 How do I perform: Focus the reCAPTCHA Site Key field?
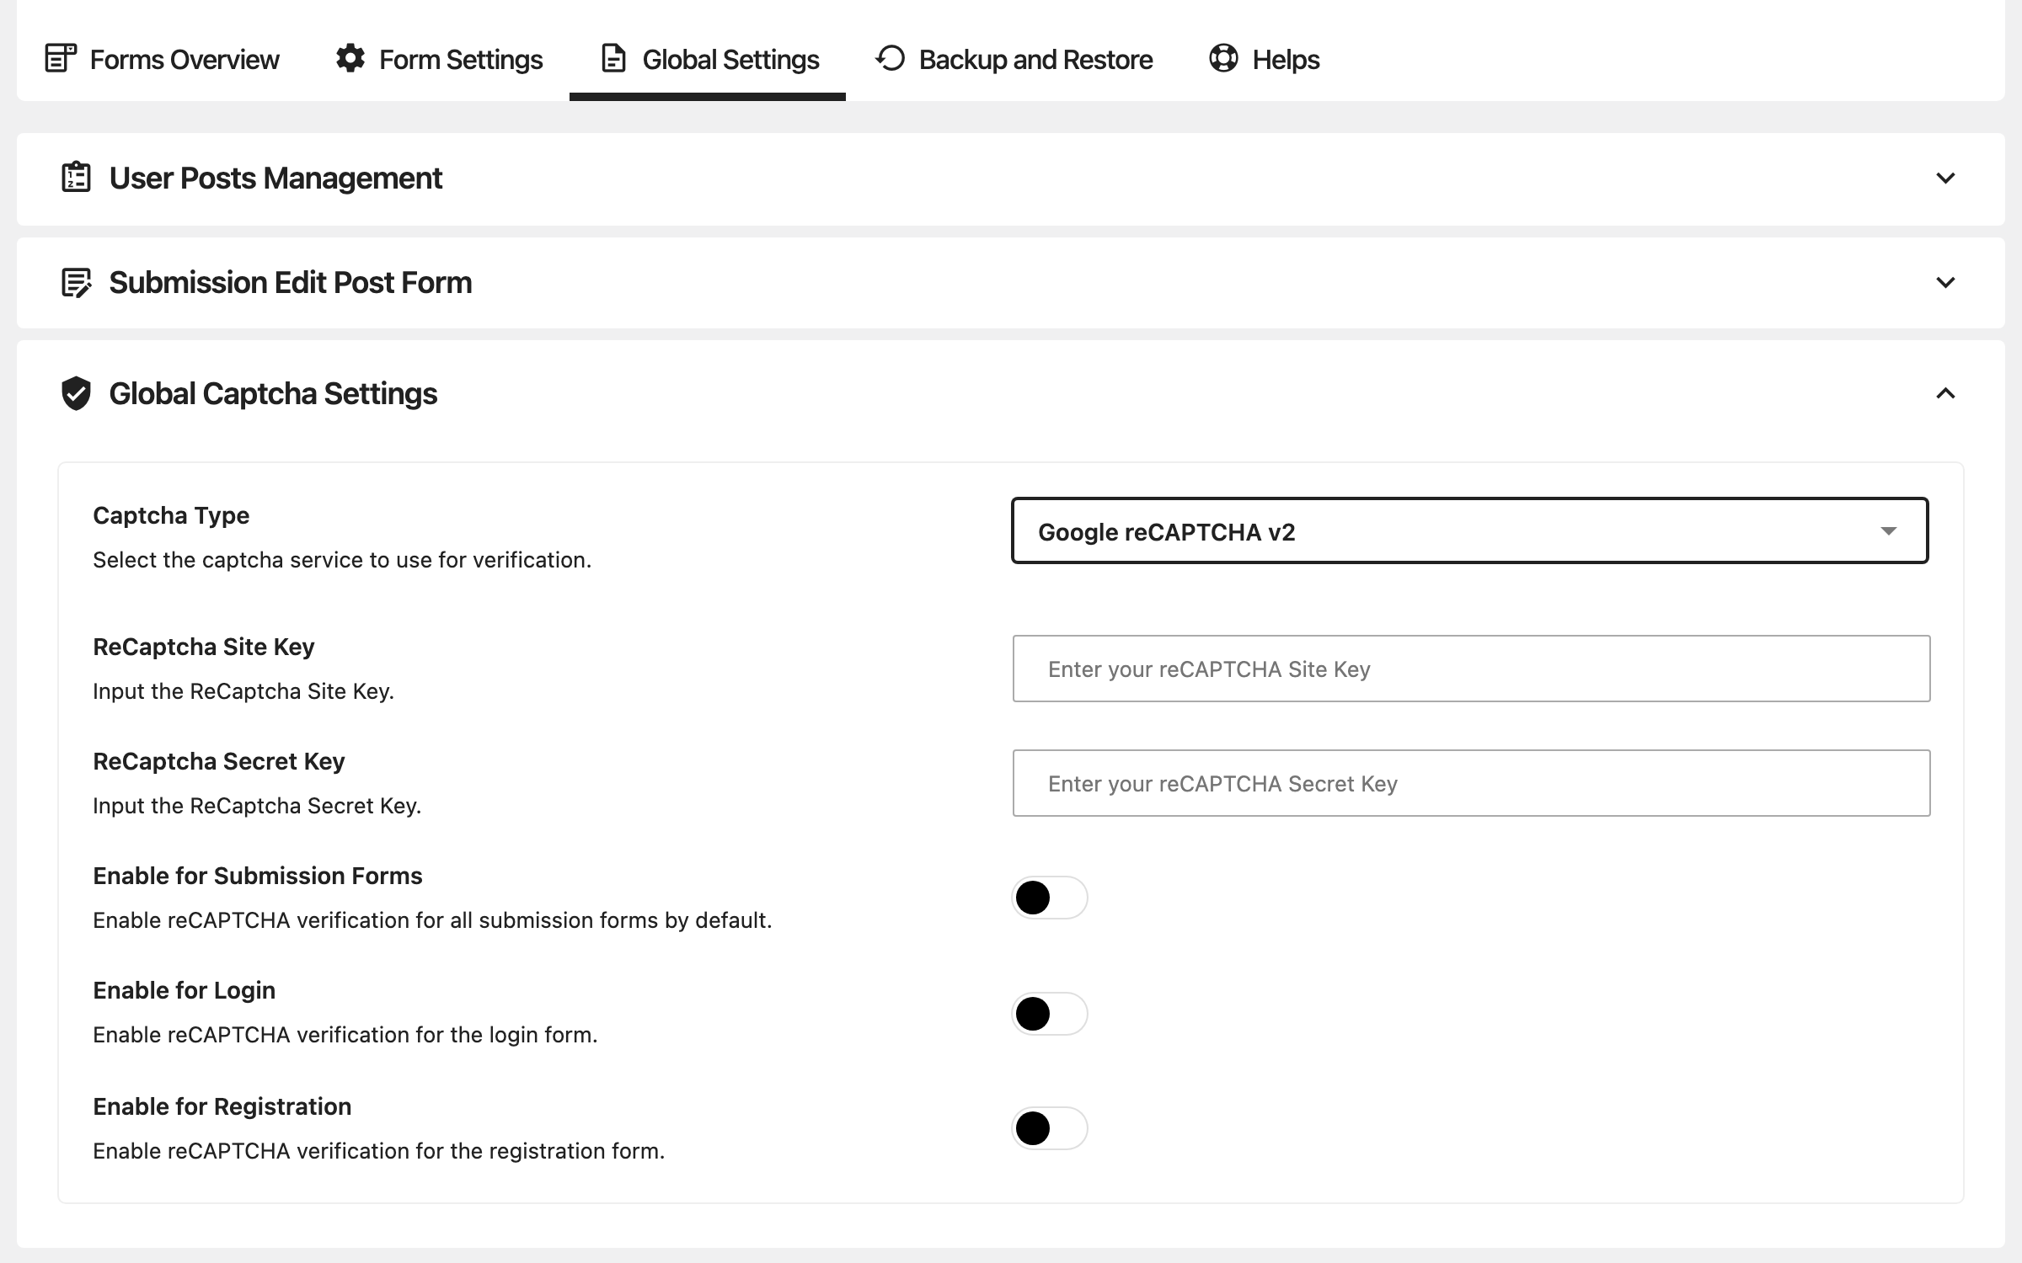tap(1471, 669)
